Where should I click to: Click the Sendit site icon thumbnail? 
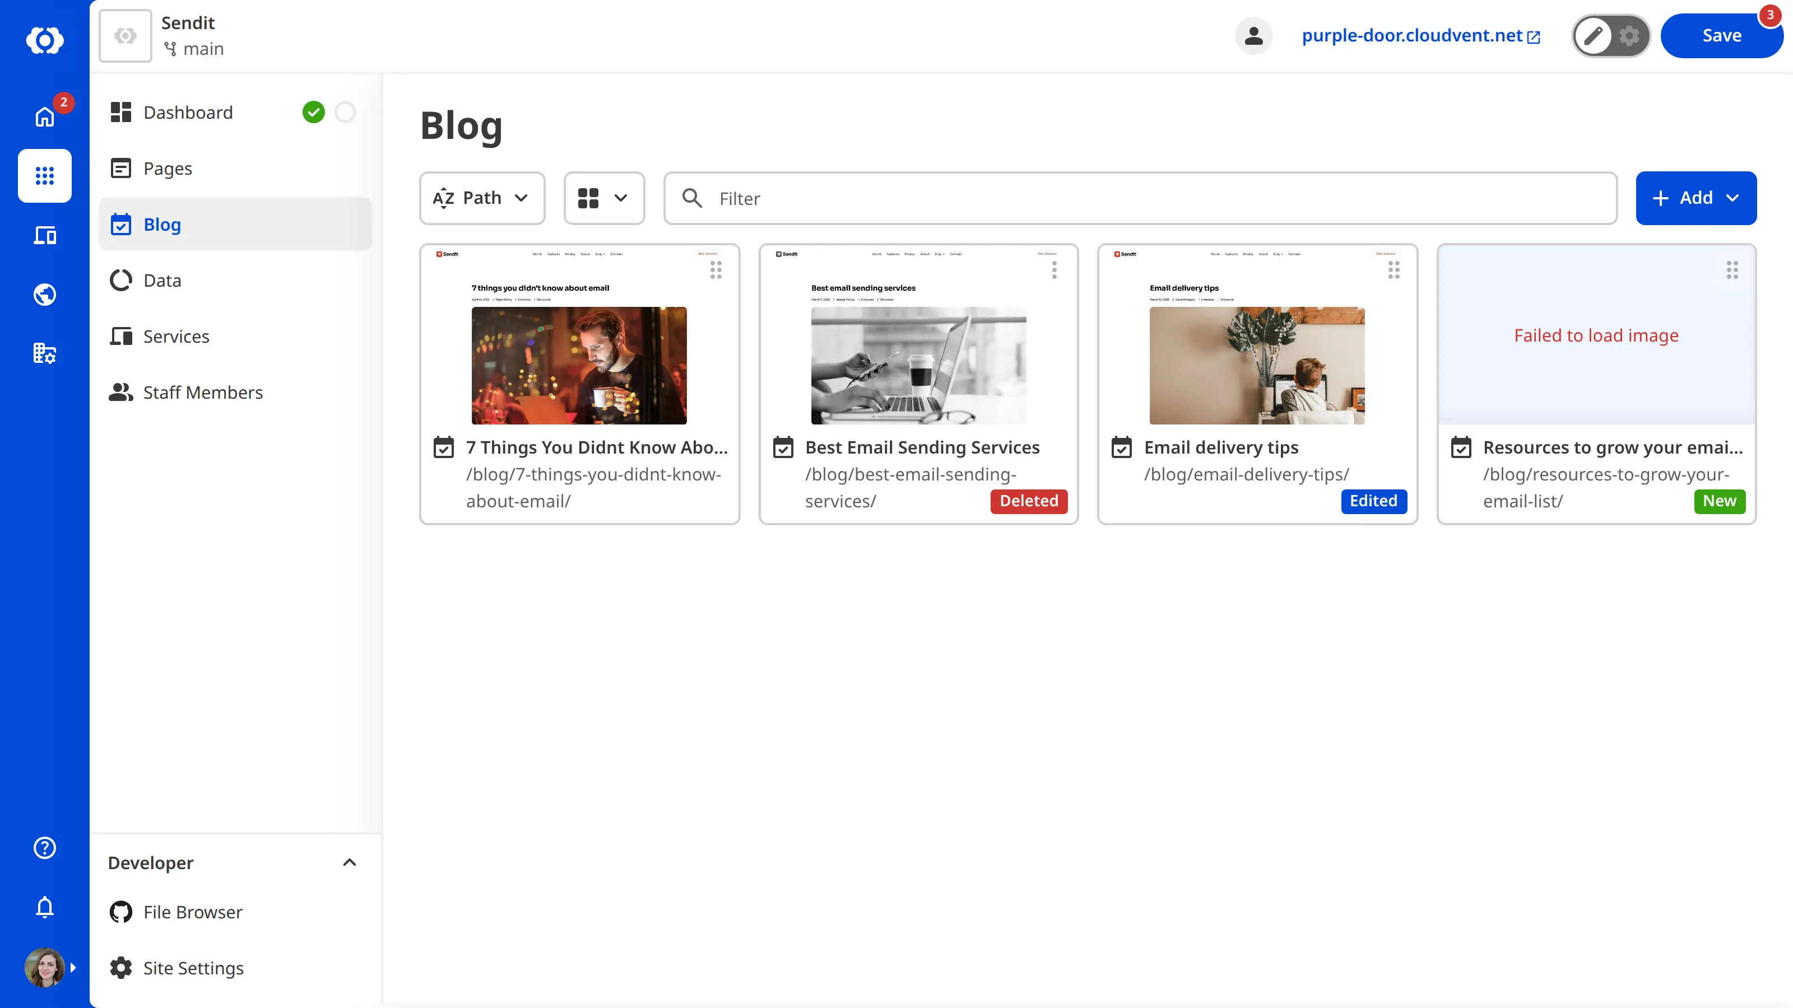(126, 35)
